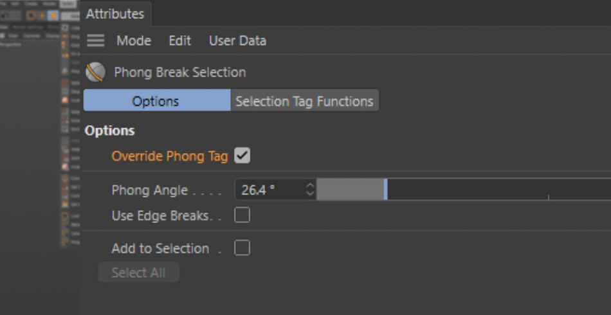Viewport: 611px width, 315px height.
Task: Open the Edit menu in Attributes
Action: pos(179,40)
